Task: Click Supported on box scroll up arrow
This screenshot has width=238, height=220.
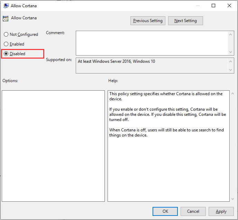Action: tap(230, 61)
